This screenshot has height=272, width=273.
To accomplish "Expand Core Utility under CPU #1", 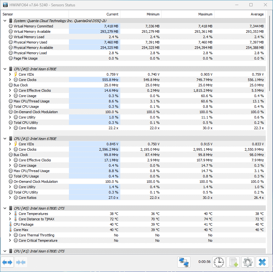I will [10, 187].
